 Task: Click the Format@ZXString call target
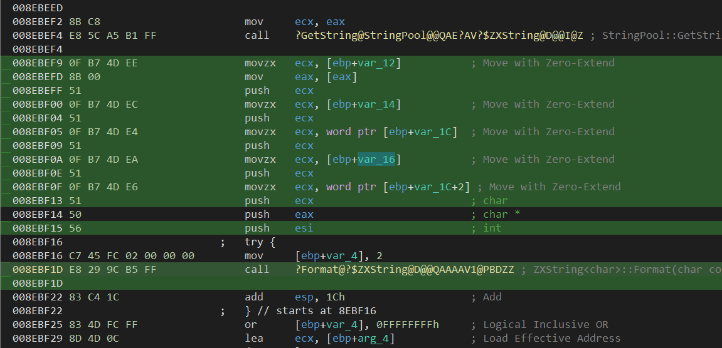pyautogui.click(x=405, y=269)
